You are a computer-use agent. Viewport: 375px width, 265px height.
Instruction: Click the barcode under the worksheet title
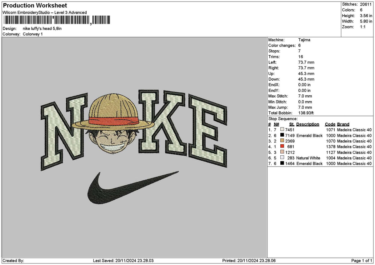click(56, 21)
